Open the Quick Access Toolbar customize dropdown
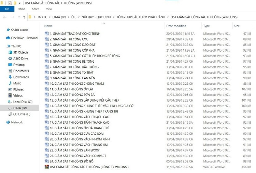The height and width of the screenshot is (173, 256). click(x=20, y=3)
